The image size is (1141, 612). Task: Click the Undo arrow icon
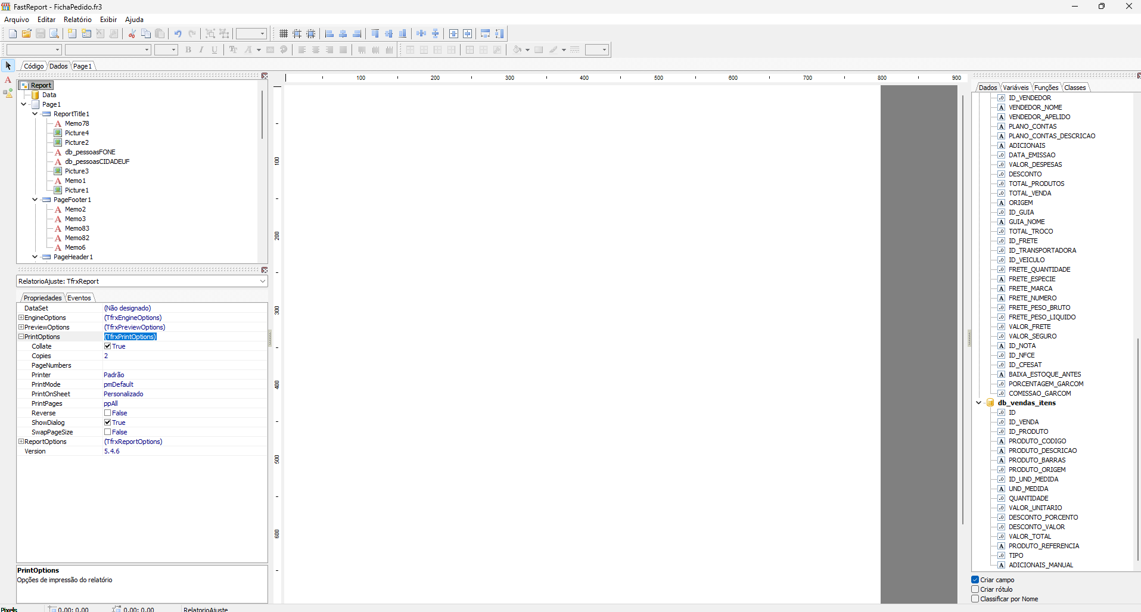click(x=178, y=33)
